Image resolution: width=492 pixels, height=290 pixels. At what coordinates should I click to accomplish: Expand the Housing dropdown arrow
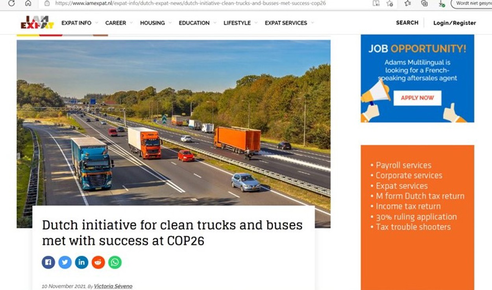pos(170,23)
